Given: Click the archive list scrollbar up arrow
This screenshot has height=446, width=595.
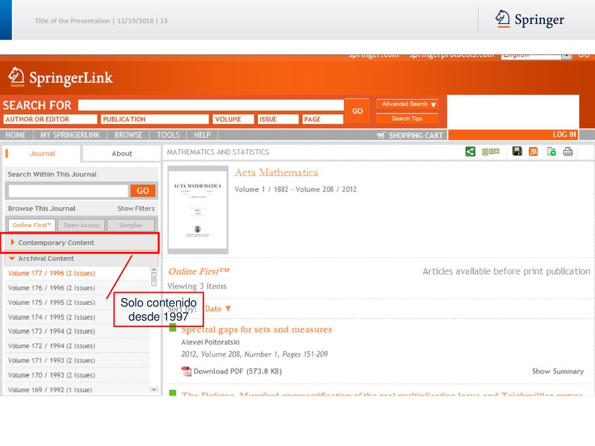Looking at the screenshot, I should [x=153, y=269].
